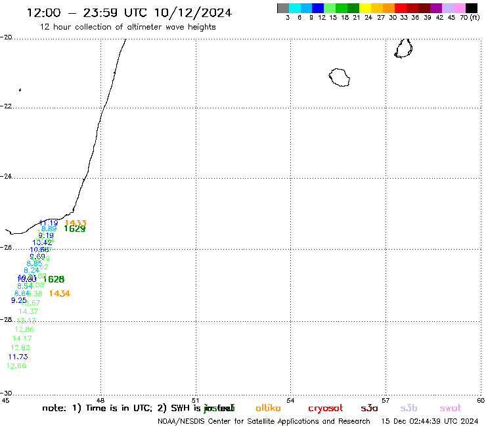Click the '-30' latitude axis label
Viewport: 486px width, 427px height.
pos(6,393)
